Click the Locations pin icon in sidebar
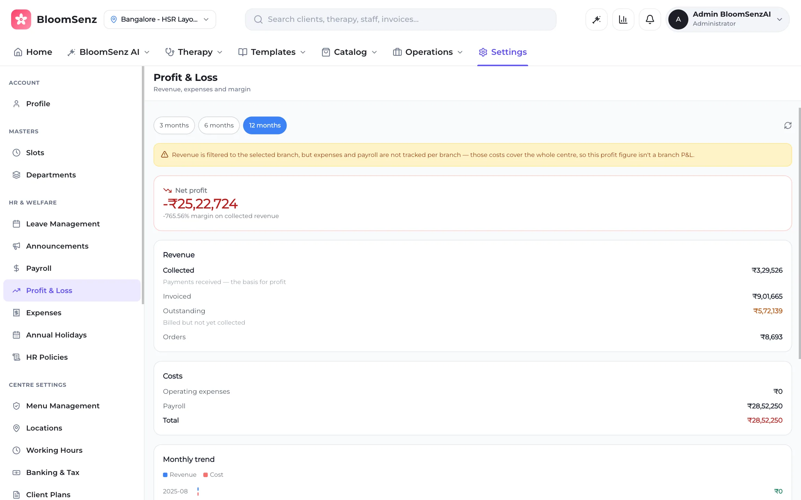Viewport: 801px width, 500px height. coord(16,428)
